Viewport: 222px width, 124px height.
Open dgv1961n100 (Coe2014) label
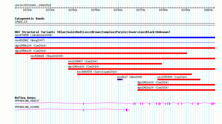pyautogui.click(x=153, y=82)
